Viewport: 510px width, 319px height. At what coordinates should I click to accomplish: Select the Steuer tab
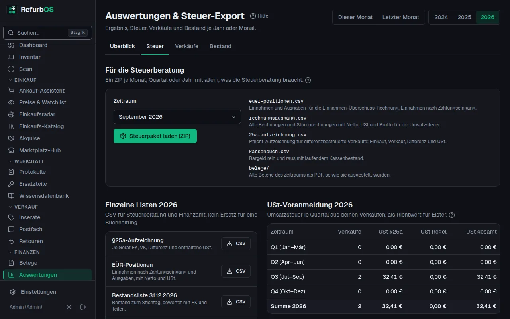[x=155, y=46]
